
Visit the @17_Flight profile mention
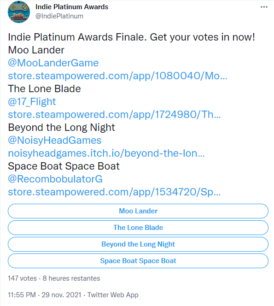point(32,101)
